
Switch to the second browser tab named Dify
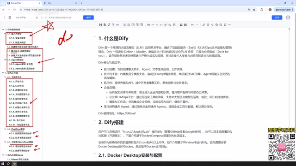pyautogui.click(x=61, y=3)
